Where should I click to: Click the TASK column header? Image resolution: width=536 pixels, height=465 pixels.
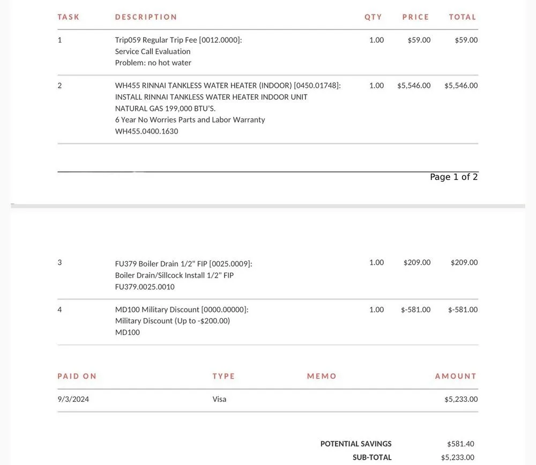pyautogui.click(x=69, y=17)
